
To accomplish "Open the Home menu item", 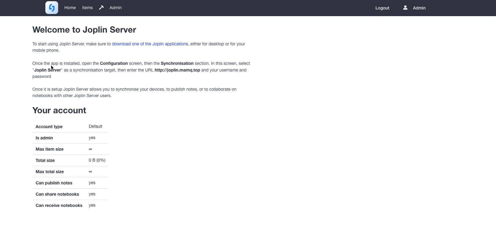I will tap(70, 8).
